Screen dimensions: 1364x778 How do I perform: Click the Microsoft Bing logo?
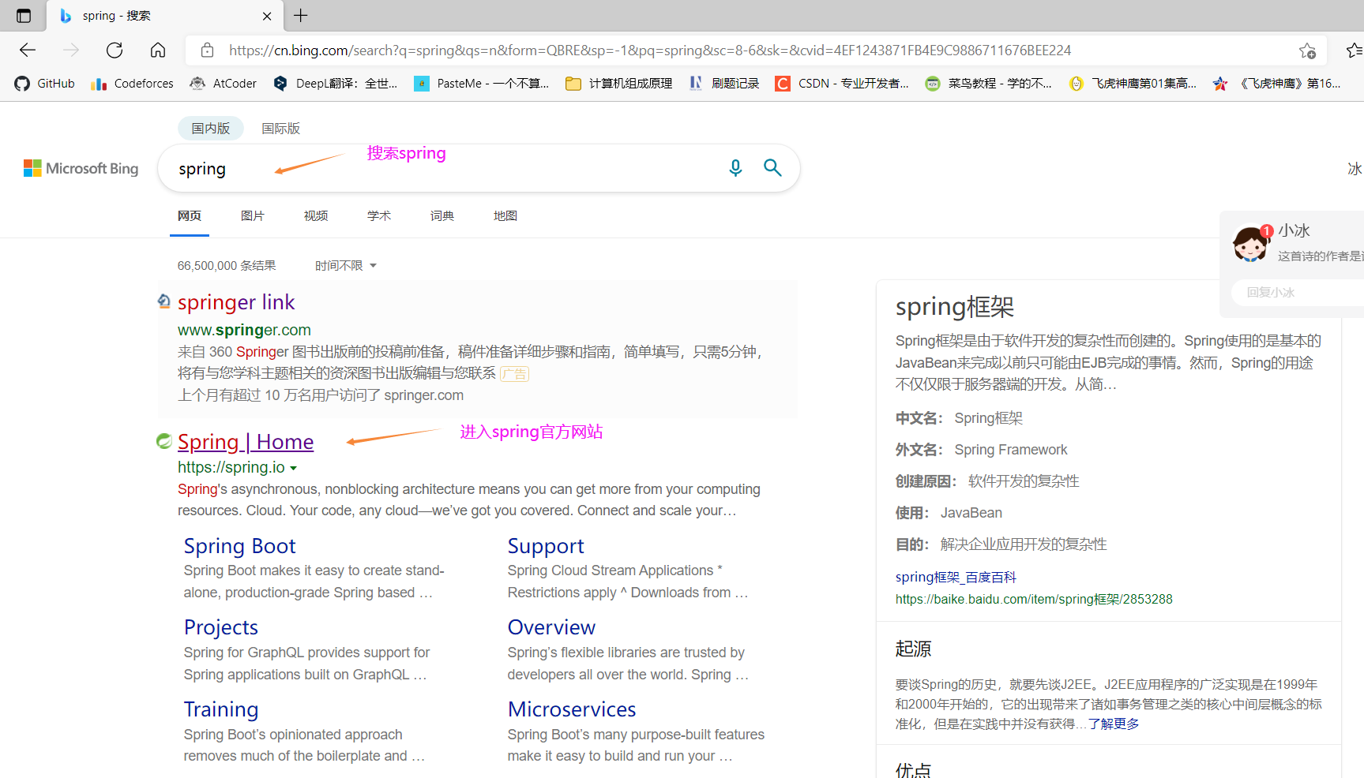(81, 168)
